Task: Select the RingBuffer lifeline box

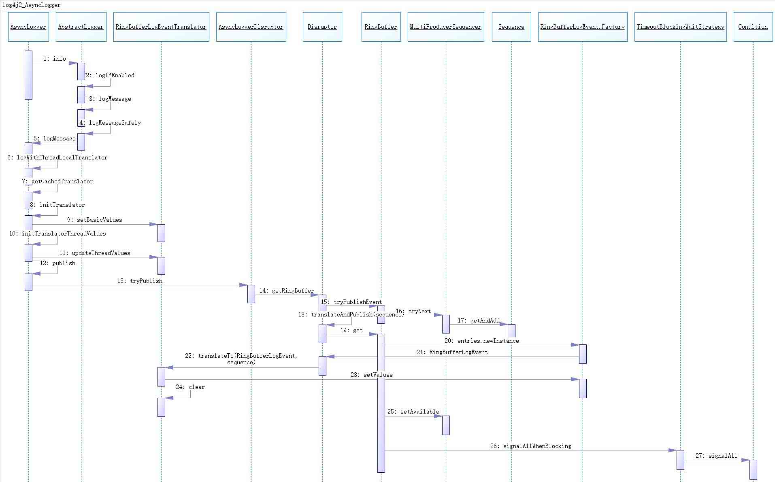Action: point(381,27)
